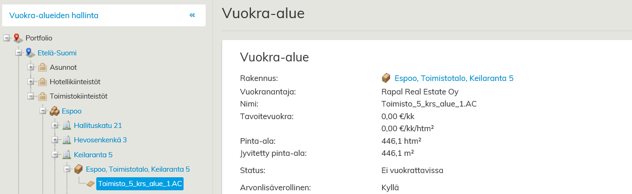
Task: Open the Etelä-Suomi region link
Action: [x=57, y=53]
